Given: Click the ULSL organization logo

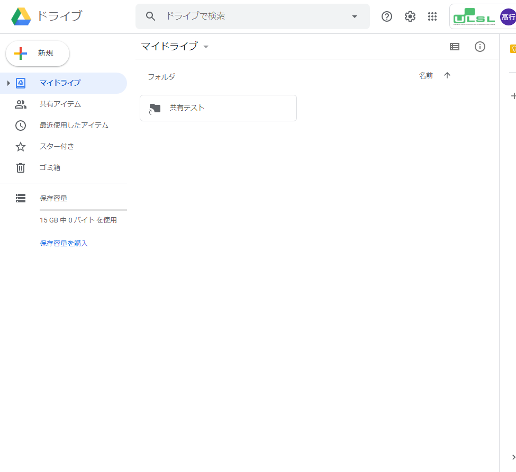Looking at the screenshot, I should 474,17.
